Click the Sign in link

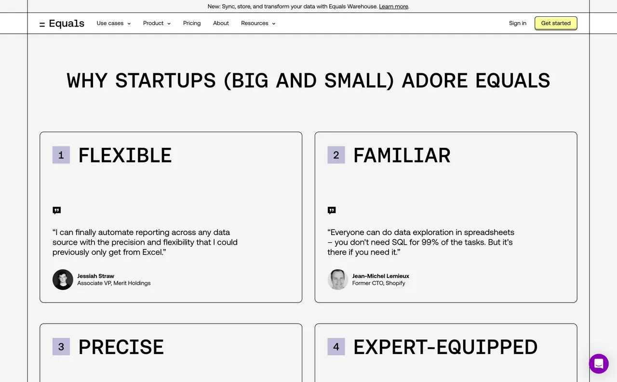tap(517, 23)
